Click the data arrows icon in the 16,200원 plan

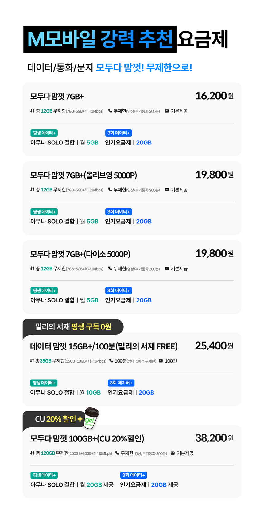click(32, 111)
